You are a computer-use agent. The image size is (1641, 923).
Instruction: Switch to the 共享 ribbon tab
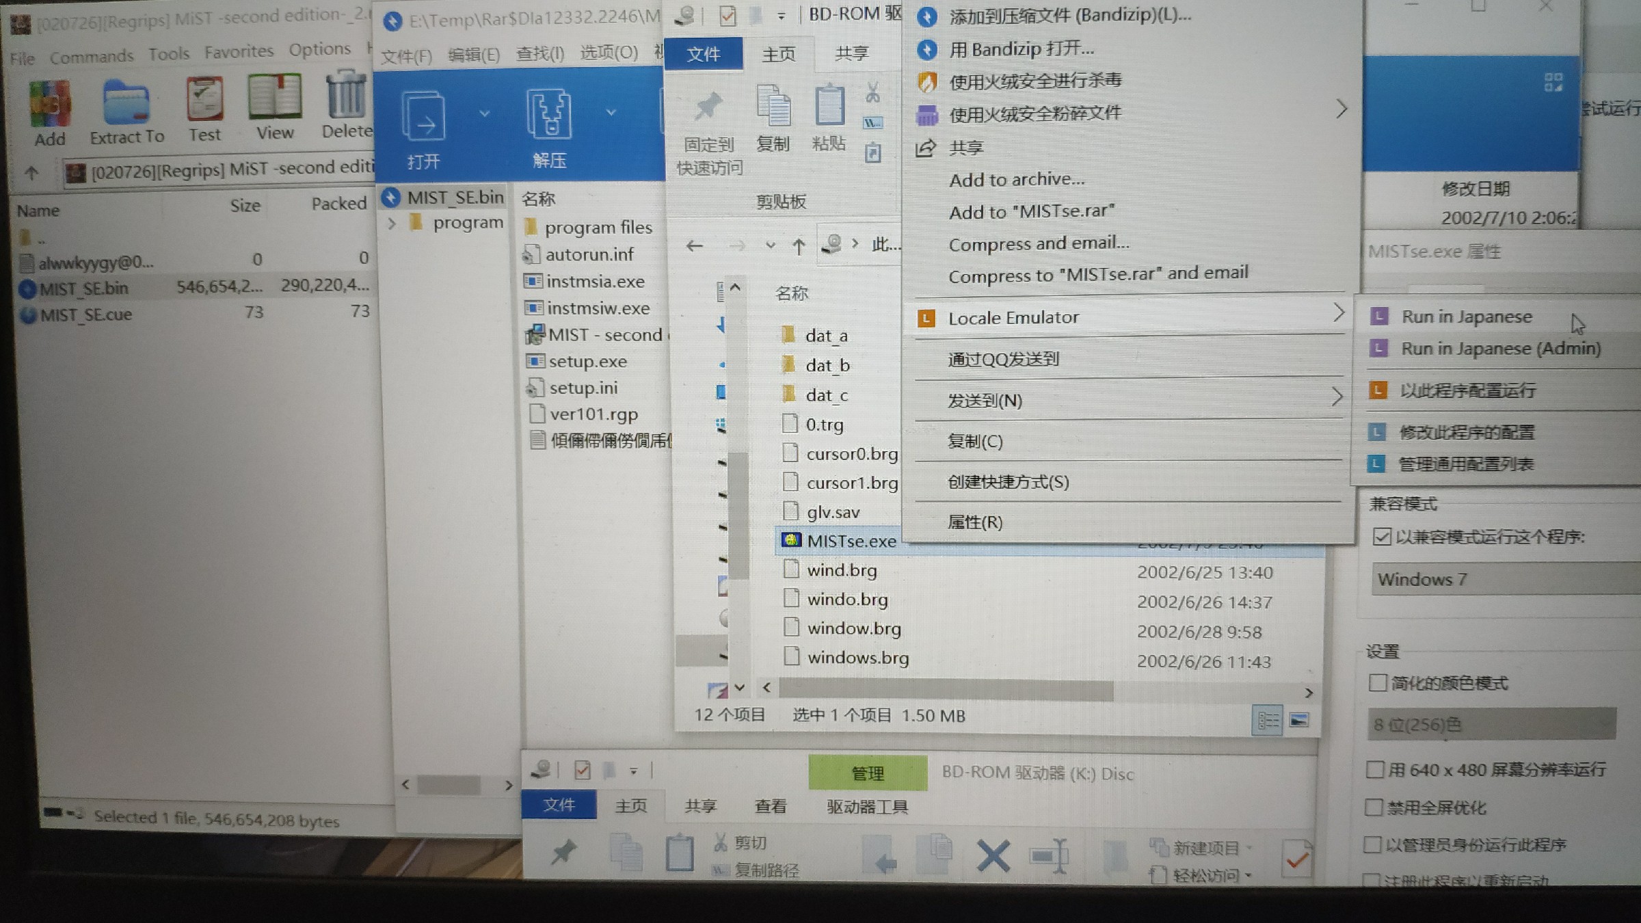click(x=851, y=53)
